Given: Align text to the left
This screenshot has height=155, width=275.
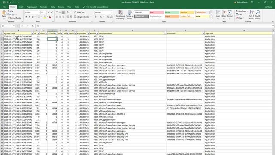Looking at the screenshot, I should coord(57,17).
